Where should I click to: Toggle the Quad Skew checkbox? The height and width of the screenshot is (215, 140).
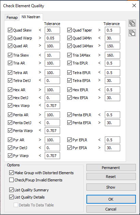(10, 30)
